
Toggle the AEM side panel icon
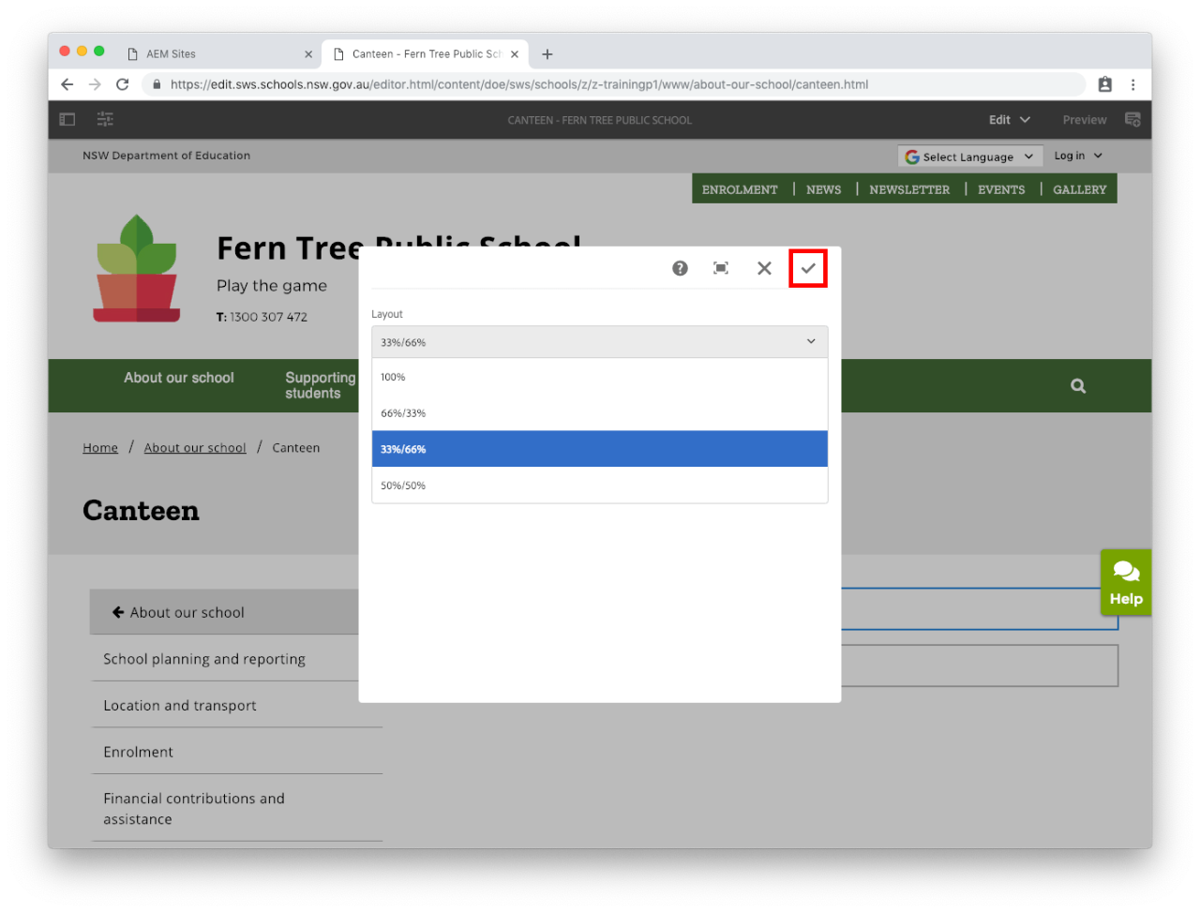tap(67, 120)
